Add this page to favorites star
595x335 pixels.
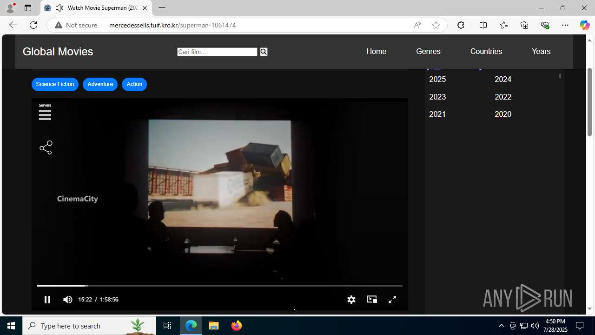(x=436, y=25)
